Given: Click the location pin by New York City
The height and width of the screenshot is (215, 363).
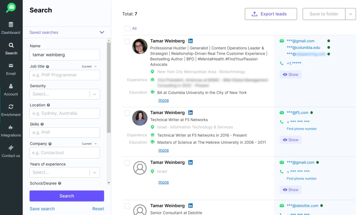Looking at the screenshot, I should [x=152, y=72].
